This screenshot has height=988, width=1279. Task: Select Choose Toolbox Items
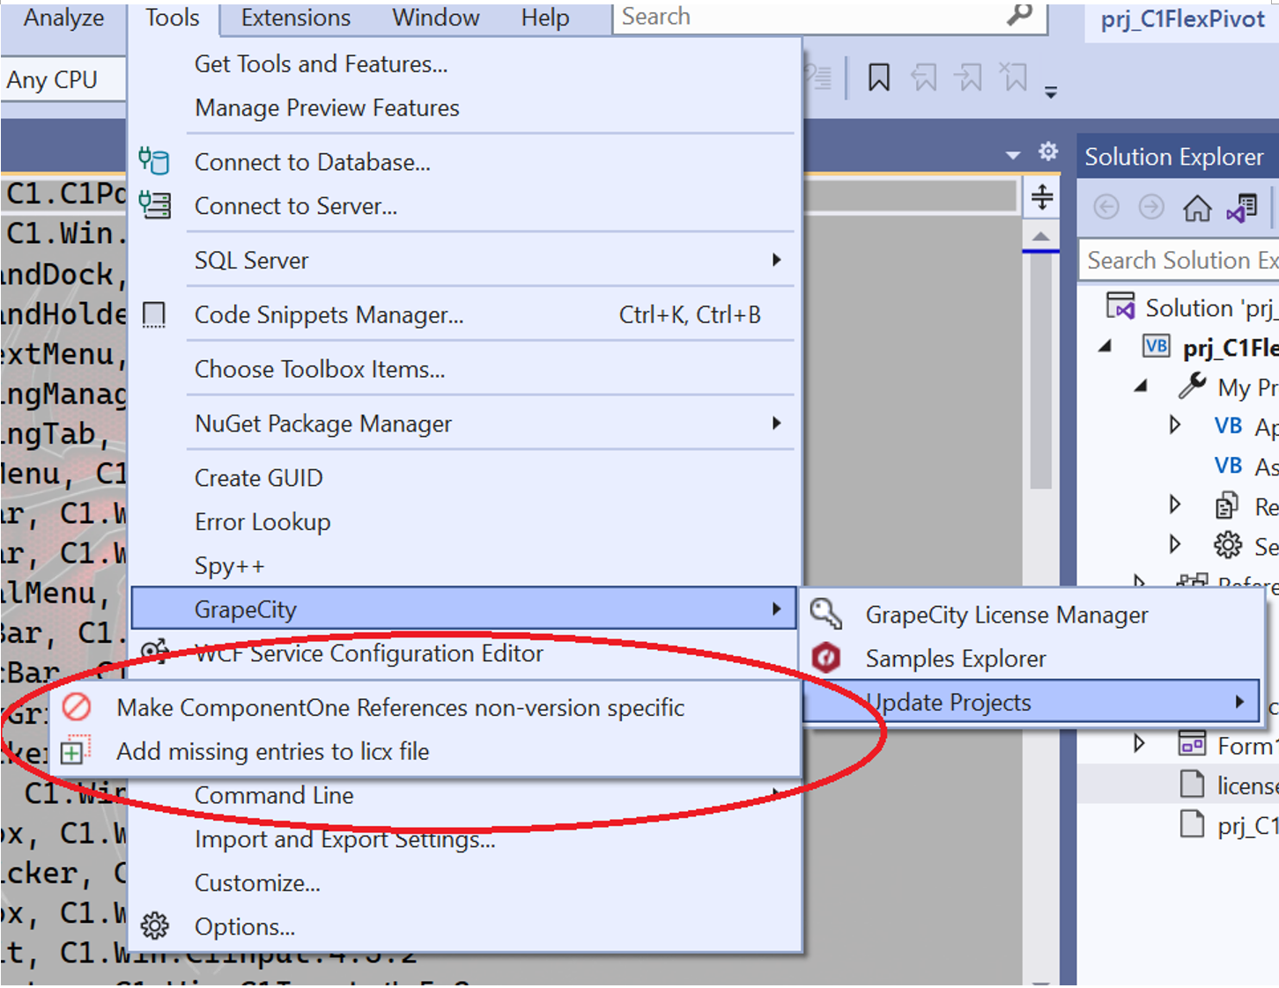(466, 370)
